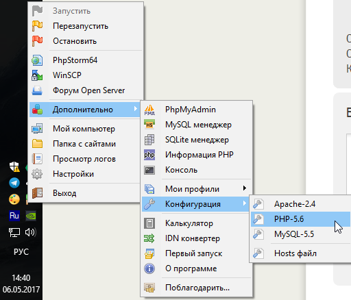Click the 14:40 clock in taskbar

(x=21, y=278)
